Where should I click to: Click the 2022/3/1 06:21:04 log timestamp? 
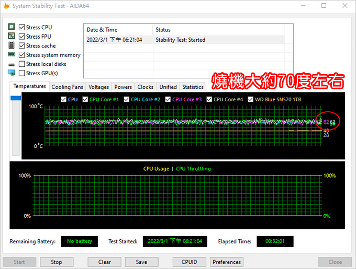tap(114, 40)
